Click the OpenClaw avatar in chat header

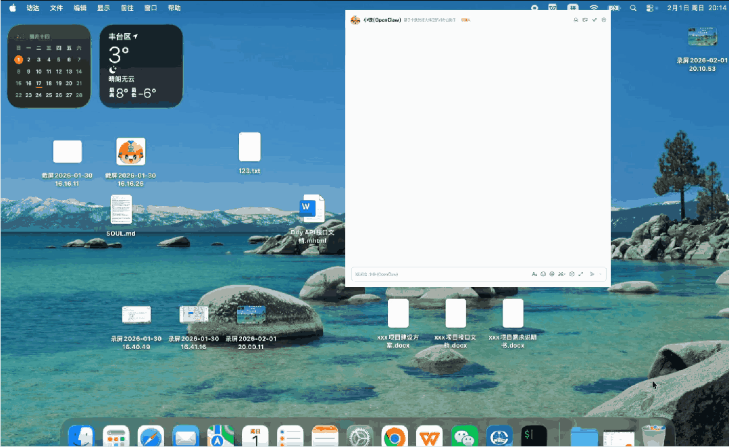coord(355,20)
